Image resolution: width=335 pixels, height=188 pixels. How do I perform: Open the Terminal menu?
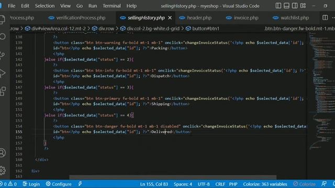111,6
